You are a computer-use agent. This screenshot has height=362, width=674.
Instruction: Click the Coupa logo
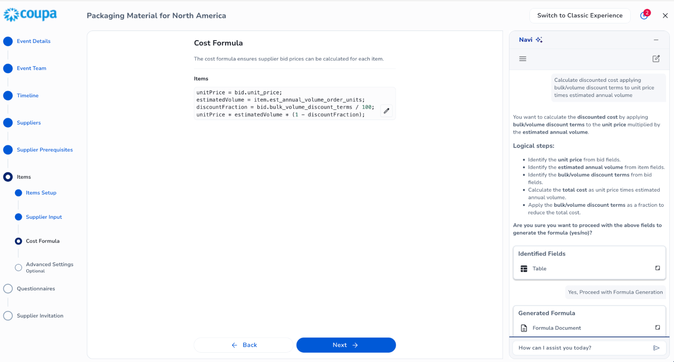click(30, 14)
